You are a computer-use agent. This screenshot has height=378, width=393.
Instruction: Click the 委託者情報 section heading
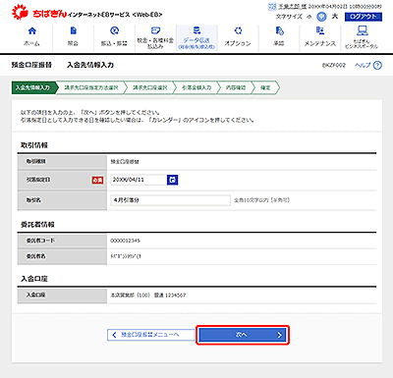37,225
